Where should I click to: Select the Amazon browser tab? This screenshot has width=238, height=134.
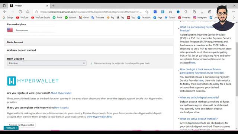(x=29, y=6)
